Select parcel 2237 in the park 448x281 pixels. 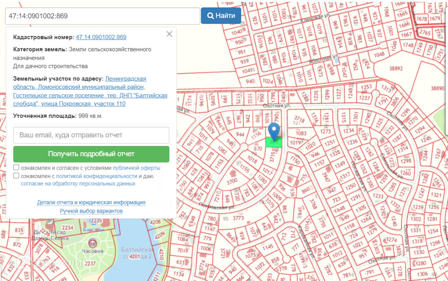click(90, 263)
